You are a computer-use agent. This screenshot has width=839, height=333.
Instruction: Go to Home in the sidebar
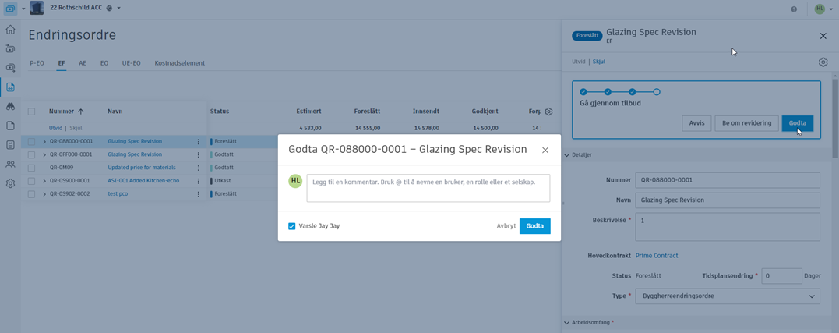pyautogui.click(x=10, y=30)
